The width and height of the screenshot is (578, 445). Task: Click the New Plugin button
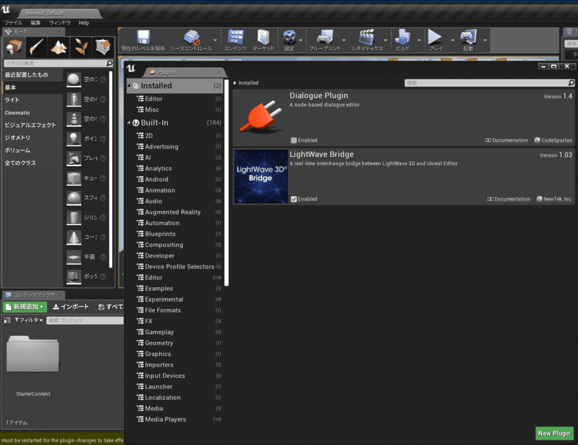click(554, 433)
